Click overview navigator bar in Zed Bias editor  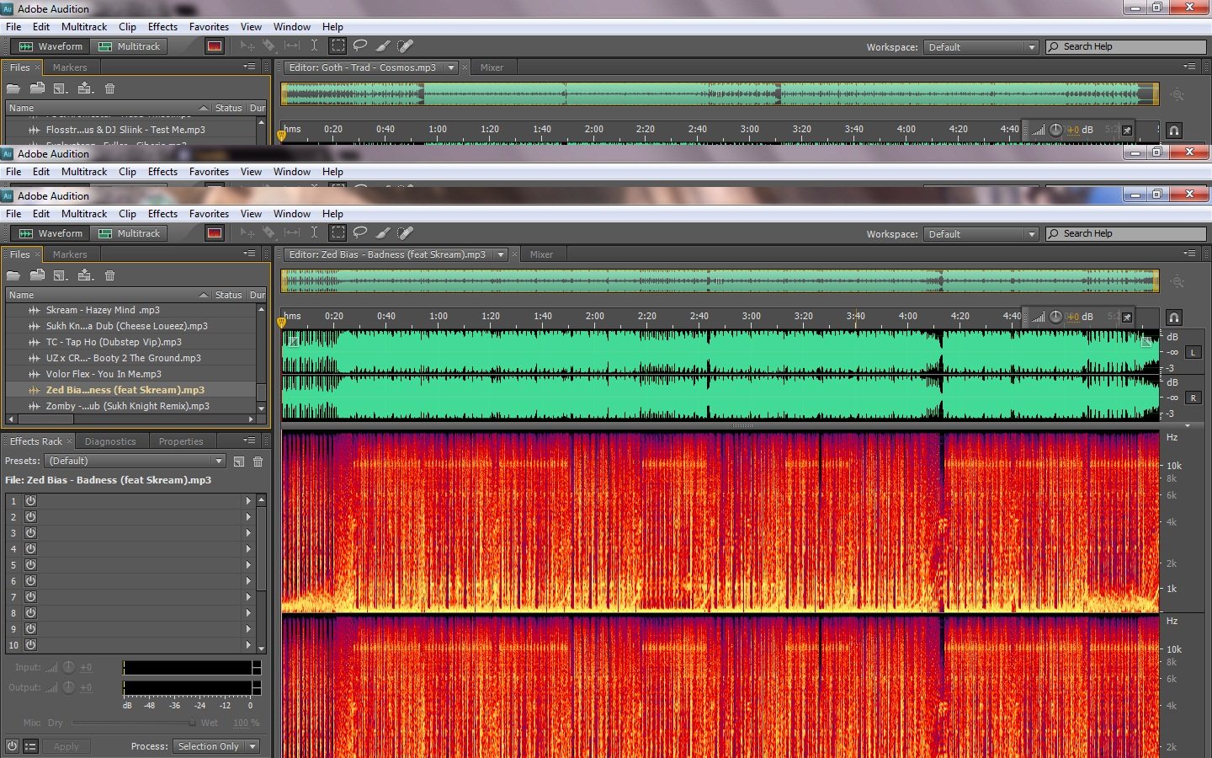tap(720, 281)
